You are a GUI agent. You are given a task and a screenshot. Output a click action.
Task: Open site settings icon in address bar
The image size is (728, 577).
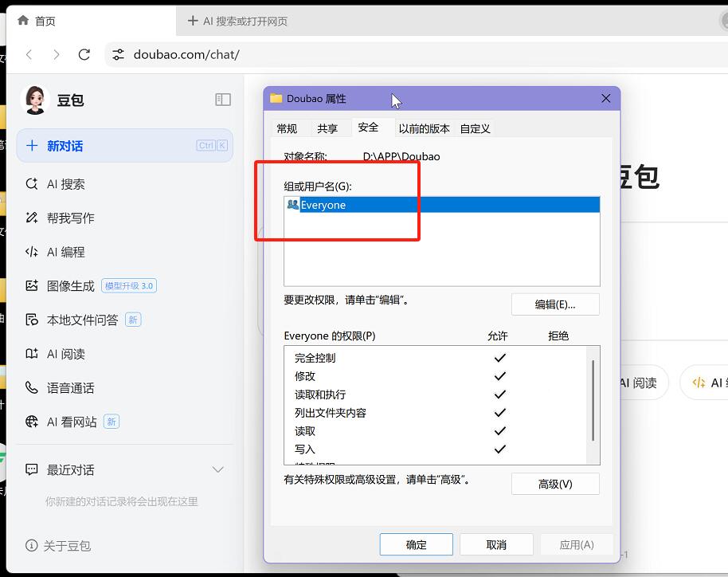coord(118,55)
